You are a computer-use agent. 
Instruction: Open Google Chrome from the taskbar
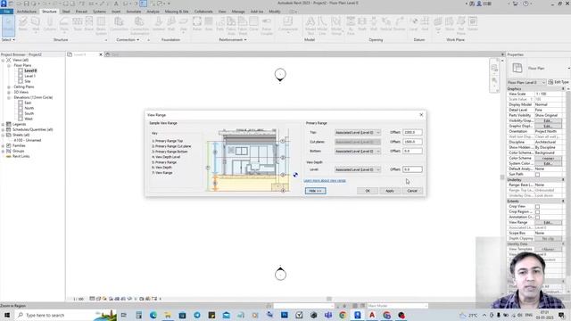coord(343,315)
